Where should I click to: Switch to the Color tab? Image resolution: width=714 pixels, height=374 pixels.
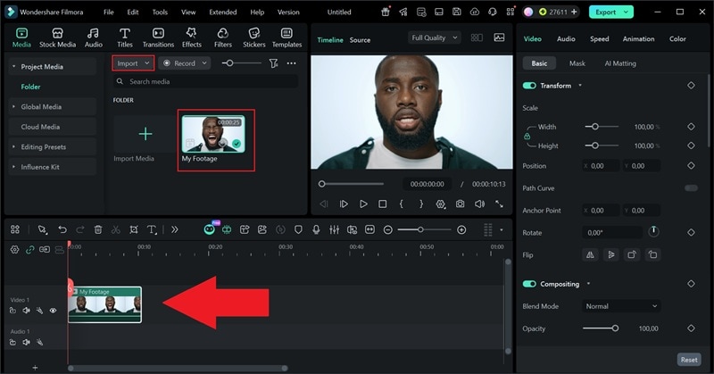677,39
